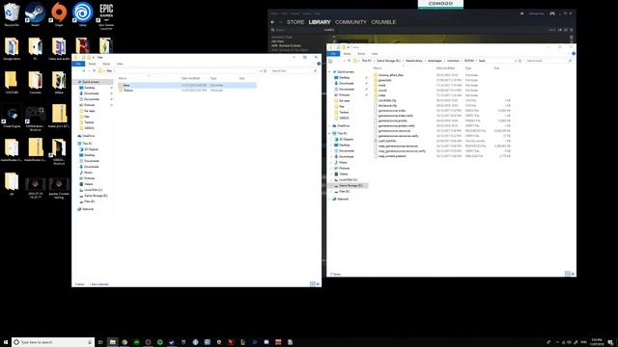The width and height of the screenshot is (618, 347).
Task: Select Game Storage (E:) in DOOM base window tree
Action: (349, 185)
